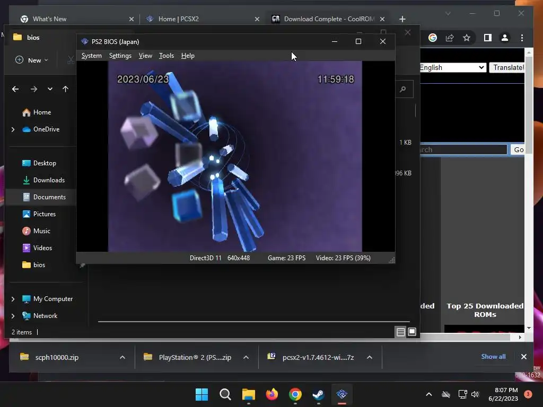
Task: Click the Translate! button
Action: pos(507,67)
